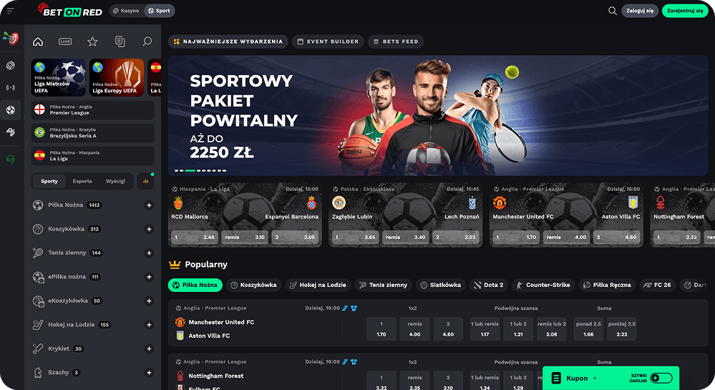
Task: Open the statistics bar chart icon
Action: [145, 181]
